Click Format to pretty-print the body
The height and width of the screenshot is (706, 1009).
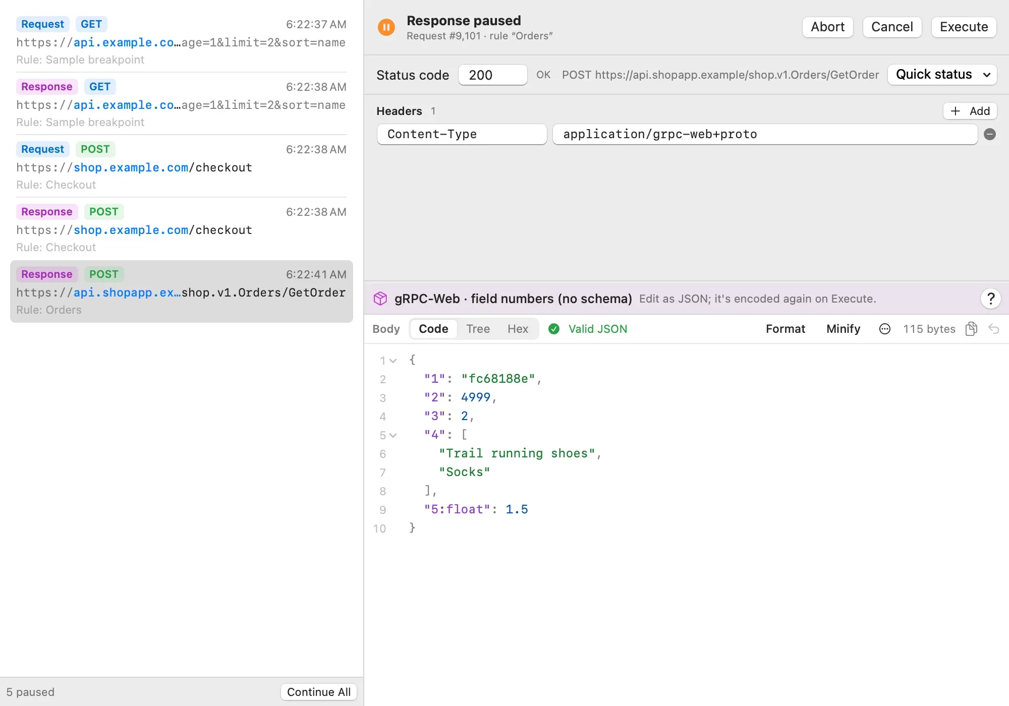pyautogui.click(x=786, y=329)
